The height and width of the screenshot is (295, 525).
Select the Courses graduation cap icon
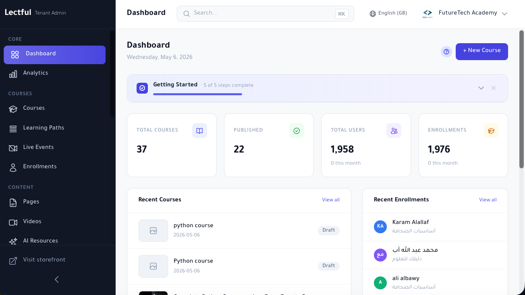coord(13,109)
